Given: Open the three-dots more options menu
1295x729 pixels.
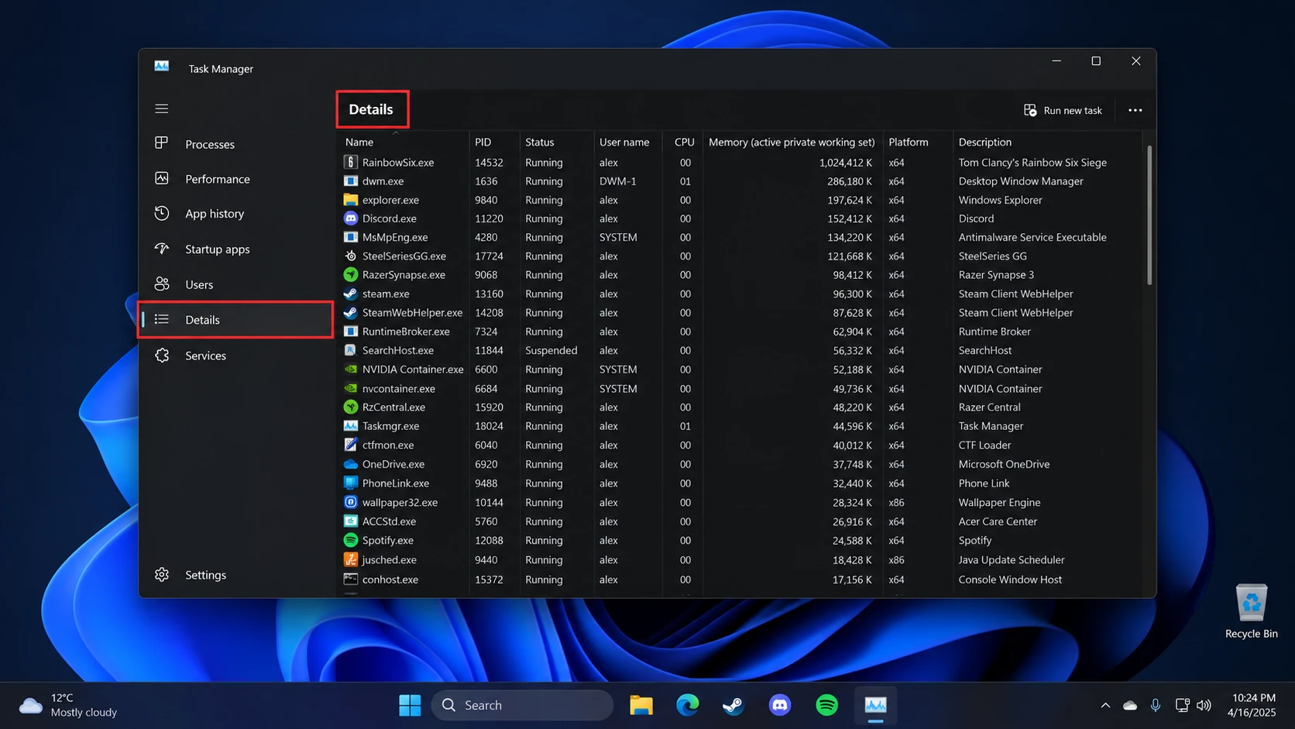Looking at the screenshot, I should tap(1135, 110).
